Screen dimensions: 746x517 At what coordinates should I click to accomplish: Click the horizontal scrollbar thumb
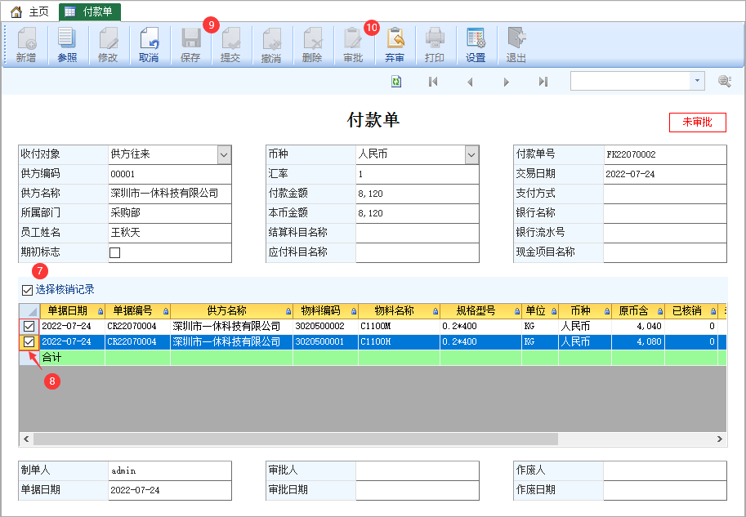296,439
